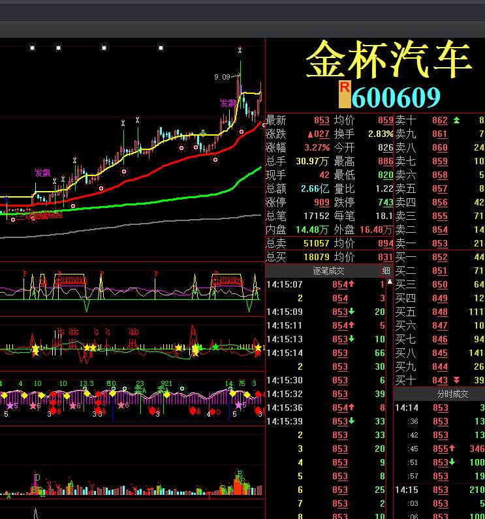
Task: Click the red down arrows beside 买十
Action: [456, 380]
